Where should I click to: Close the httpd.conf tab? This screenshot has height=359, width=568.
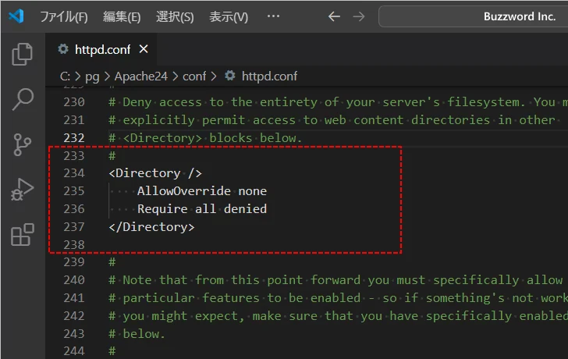[x=144, y=49]
